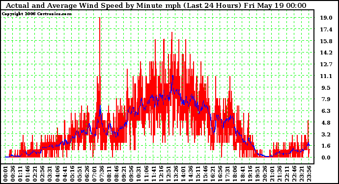Click the 22:46 time label

[294, 174]
